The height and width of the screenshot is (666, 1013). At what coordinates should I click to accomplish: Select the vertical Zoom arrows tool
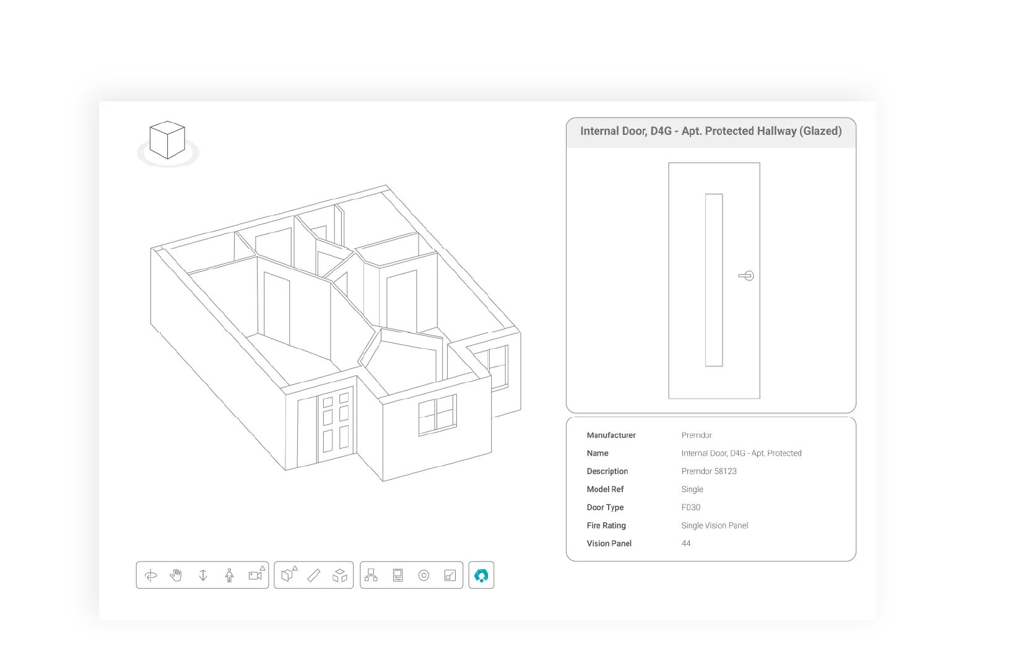[x=203, y=576]
